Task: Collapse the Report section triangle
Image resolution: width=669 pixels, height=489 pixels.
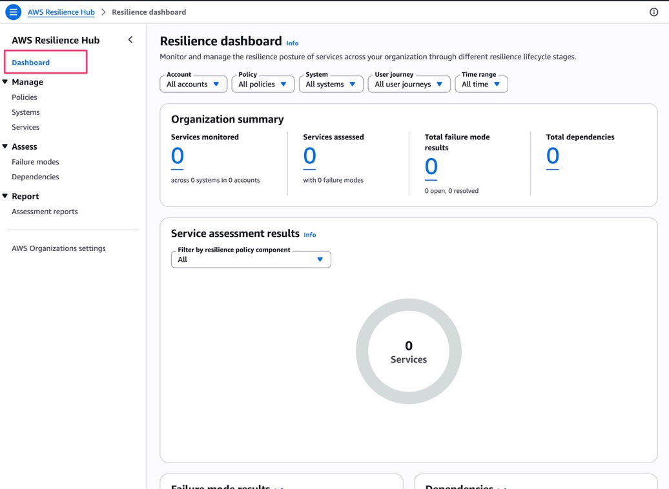Action: [5, 195]
